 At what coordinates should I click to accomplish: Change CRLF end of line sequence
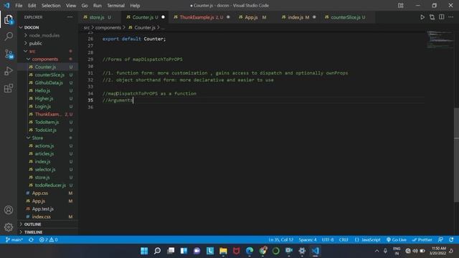click(x=344, y=239)
